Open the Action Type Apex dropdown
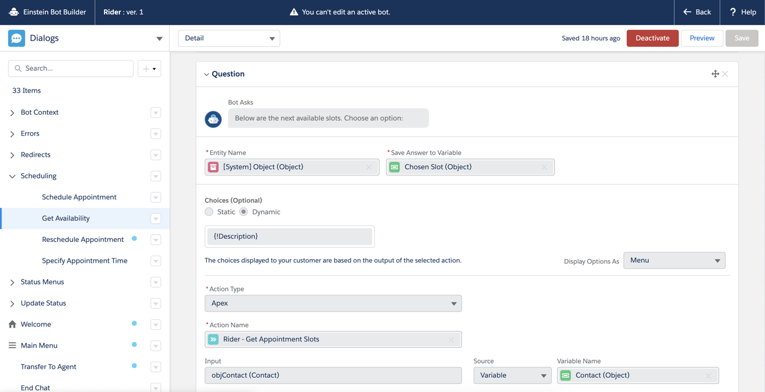The height and width of the screenshot is (392, 765). 333,303
